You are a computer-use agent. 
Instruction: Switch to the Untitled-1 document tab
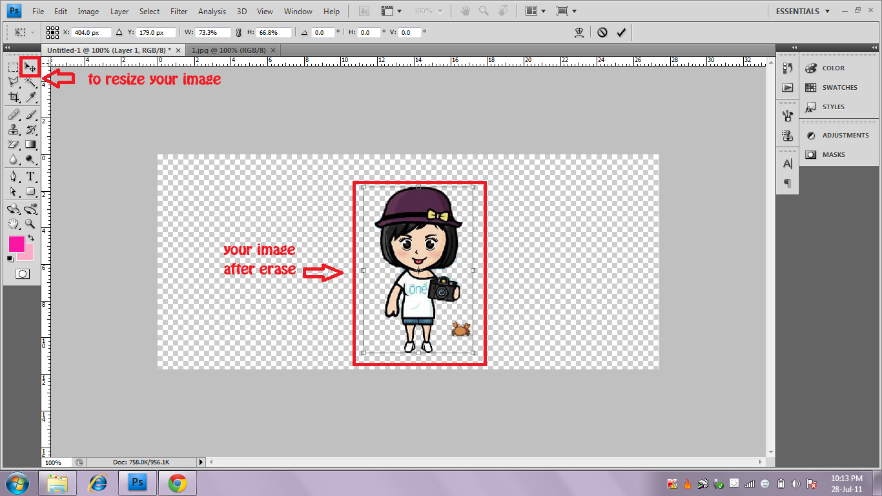tap(110, 50)
